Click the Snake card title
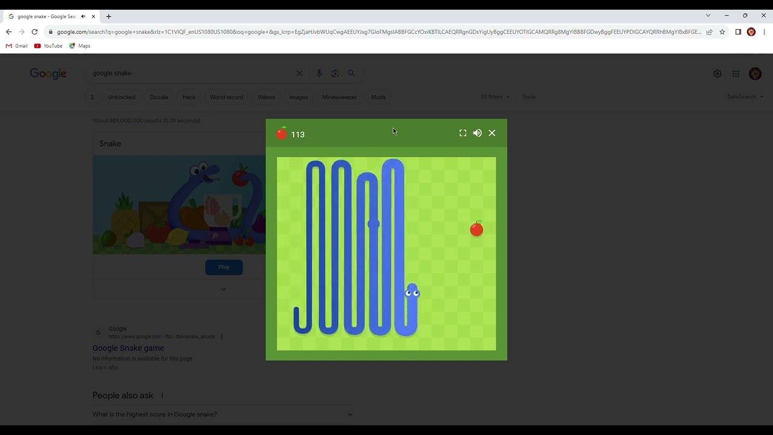773x435 pixels. click(x=110, y=144)
